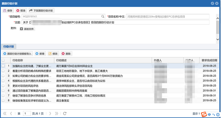
Task: Toggle the select-all header checkbox
Action: pyautogui.click(x=3, y=60)
